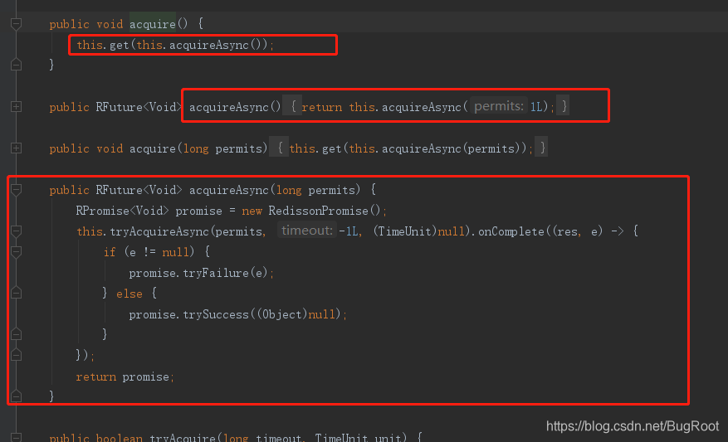This screenshot has height=442, width=728.
Task: Click the folded '{' placeholder after acquire(long permits)
Action: tap(279, 148)
